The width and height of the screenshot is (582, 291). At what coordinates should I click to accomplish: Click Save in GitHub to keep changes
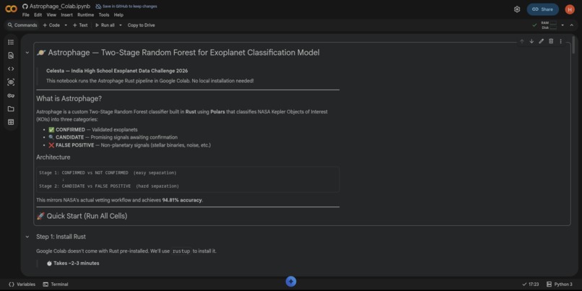[126, 6]
